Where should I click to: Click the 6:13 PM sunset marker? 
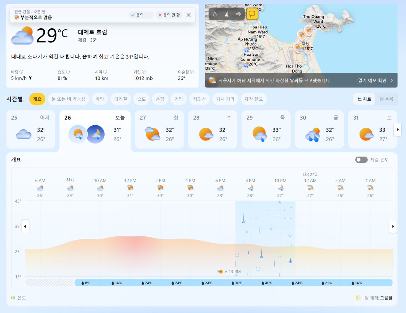(229, 271)
